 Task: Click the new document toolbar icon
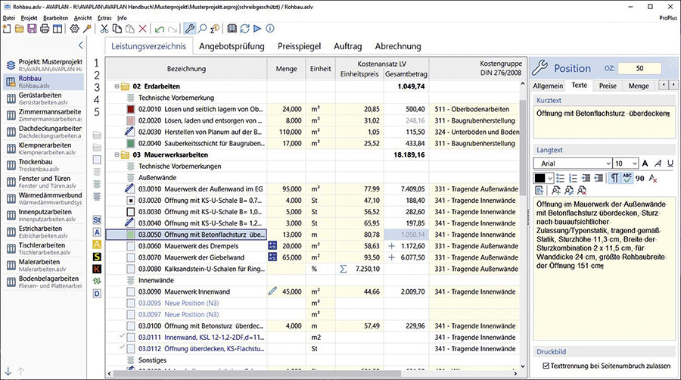7,29
